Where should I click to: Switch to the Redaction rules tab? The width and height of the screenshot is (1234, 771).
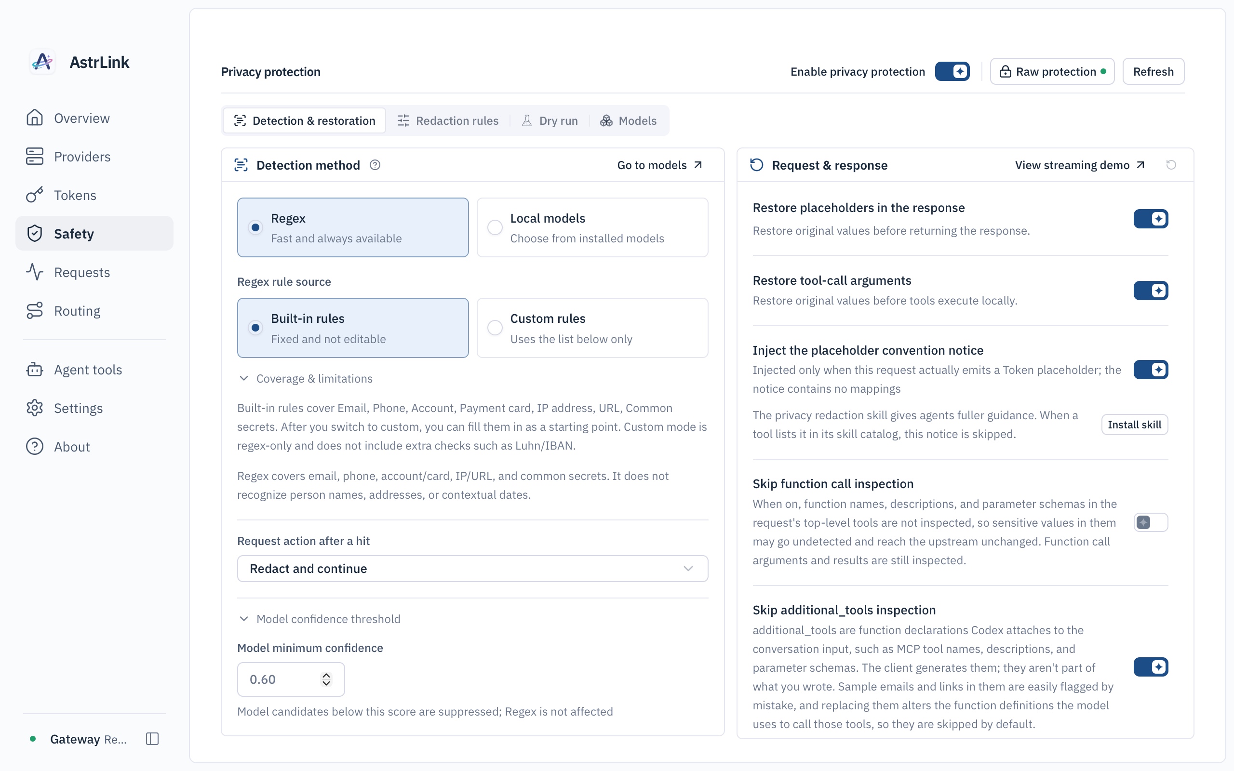[x=448, y=120]
